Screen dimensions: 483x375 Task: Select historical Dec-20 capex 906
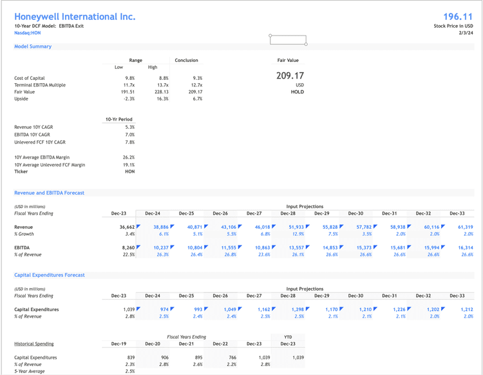(x=165, y=358)
